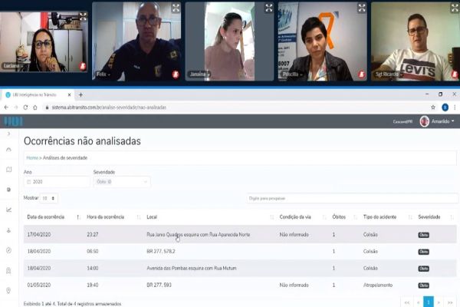Open the Mostrar entries count dropdown
The height and width of the screenshot is (307, 460).
49,198
